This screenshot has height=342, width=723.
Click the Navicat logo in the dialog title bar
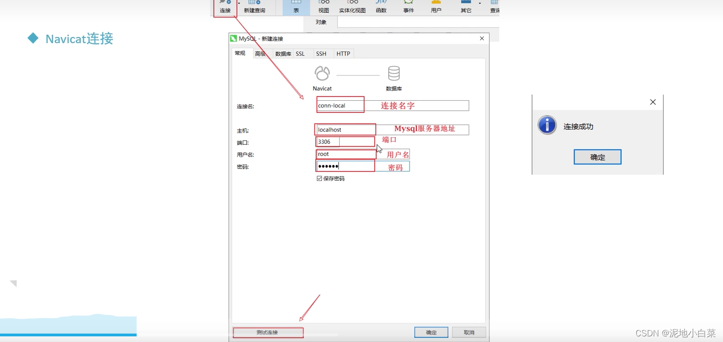234,38
